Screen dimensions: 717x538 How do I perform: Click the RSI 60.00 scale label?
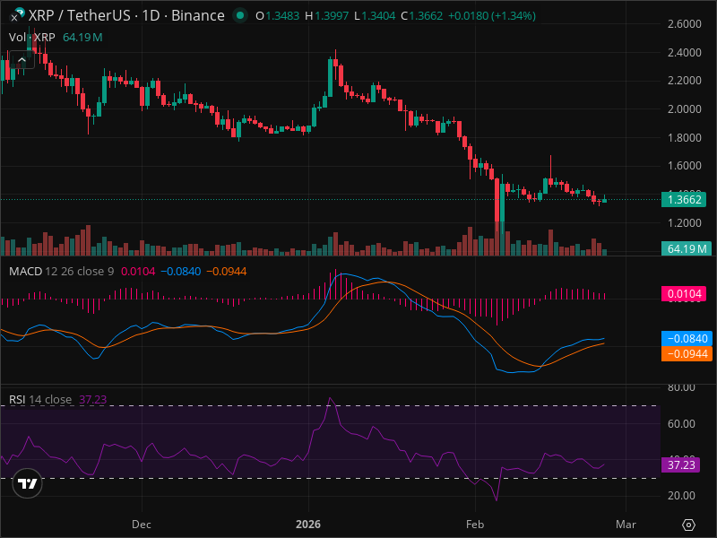(681, 423)
